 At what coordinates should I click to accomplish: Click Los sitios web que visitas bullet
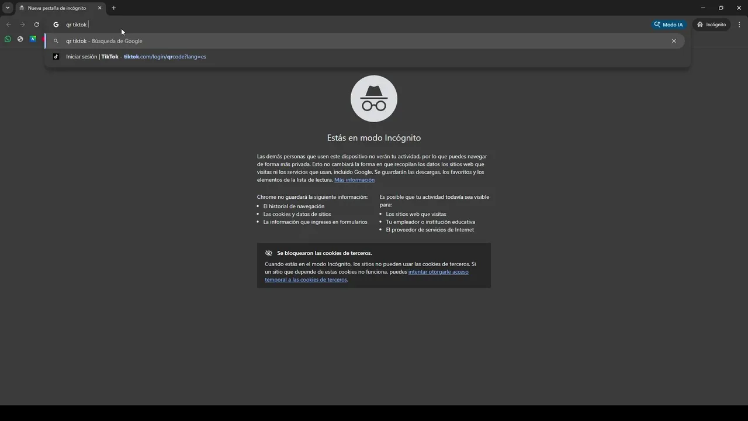[x=416, y=214]
